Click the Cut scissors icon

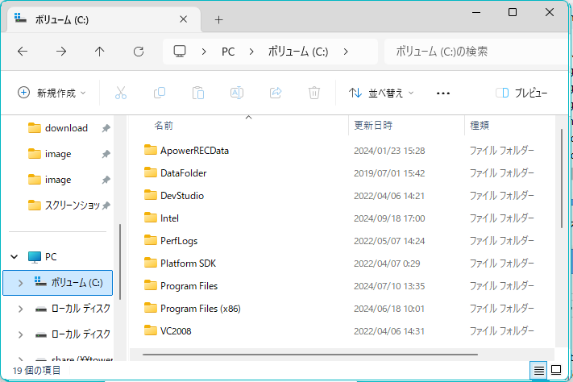[x=121, y=93]
